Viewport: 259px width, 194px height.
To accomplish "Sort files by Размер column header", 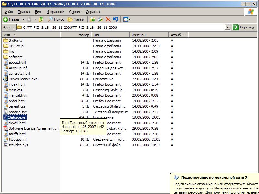I will pyautogui.click(x=75, y=35).
